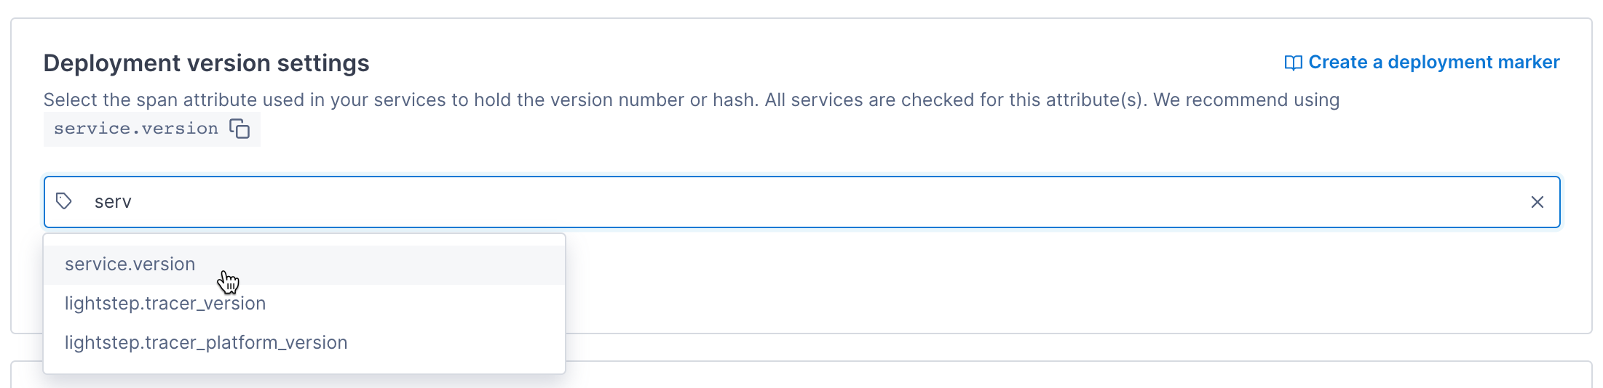Viewport: 1603px width, 388px height.
Task: Clear the attribute search with the X icon
Action: click(x=1537, y=202)
